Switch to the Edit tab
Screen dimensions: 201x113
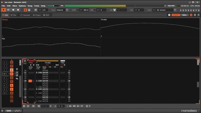coord(5,15)
